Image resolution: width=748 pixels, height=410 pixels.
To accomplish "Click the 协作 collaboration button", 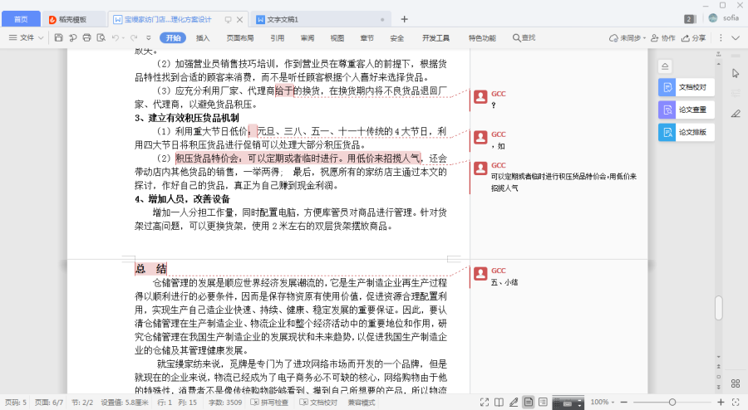I will click(663, 37).
